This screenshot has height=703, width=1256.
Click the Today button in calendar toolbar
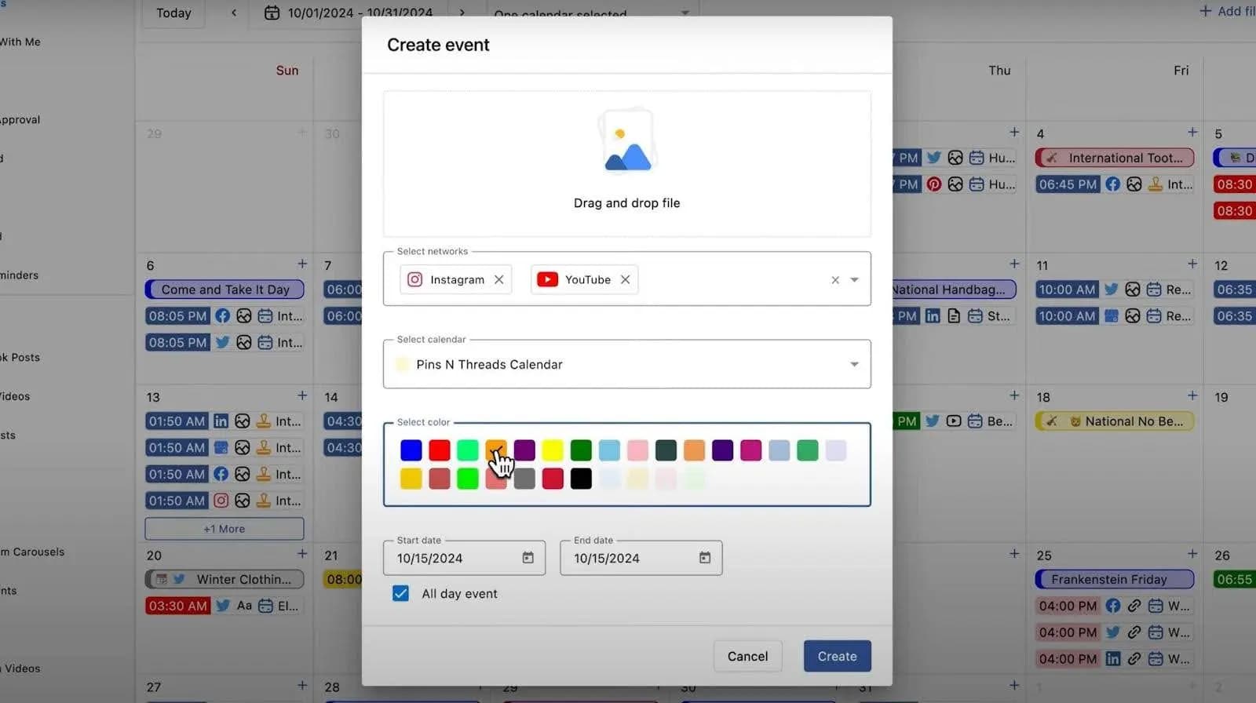[x=173, y=13]
